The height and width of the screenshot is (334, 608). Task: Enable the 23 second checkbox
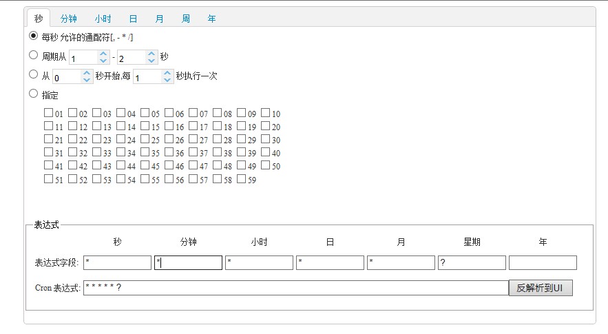(x=96, y=139)
